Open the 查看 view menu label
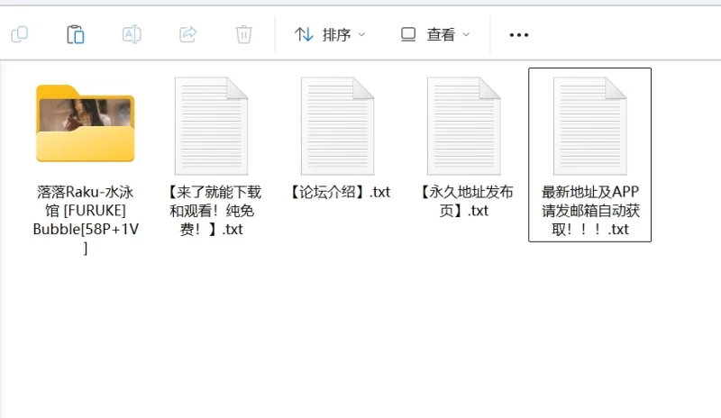The image size is (721, 418). click(441, 34)
